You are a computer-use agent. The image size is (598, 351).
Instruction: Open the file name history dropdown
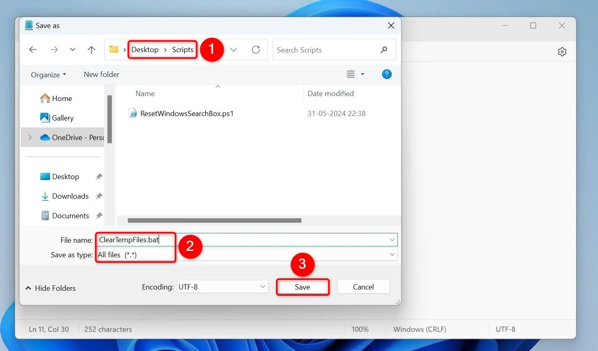pyautogui.click(x=391, y=239)
